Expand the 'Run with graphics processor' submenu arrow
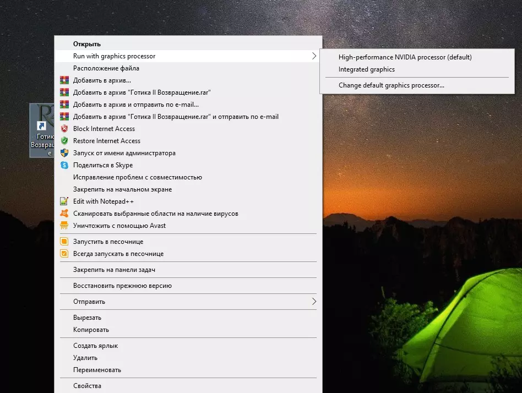Image resolution: width=522 pixels, height=393 pixels. [x=314, y=56]
